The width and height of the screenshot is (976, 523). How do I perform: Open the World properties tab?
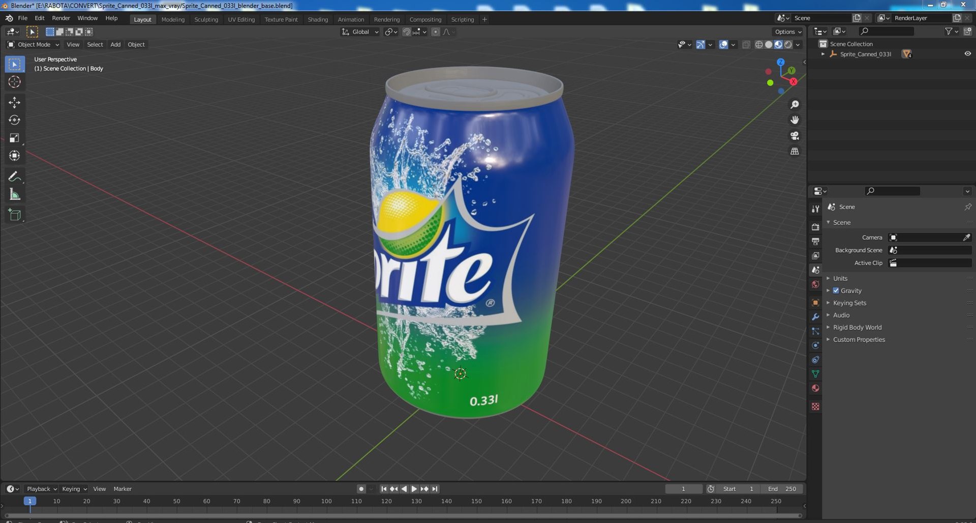point(815,284)
